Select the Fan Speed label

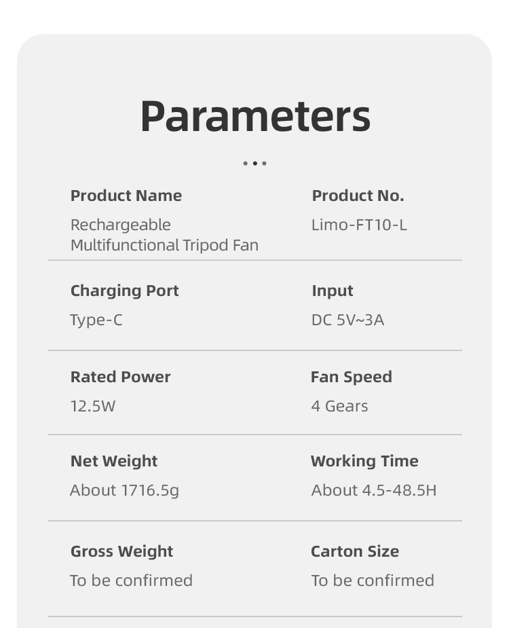click(x=352, y=377)
